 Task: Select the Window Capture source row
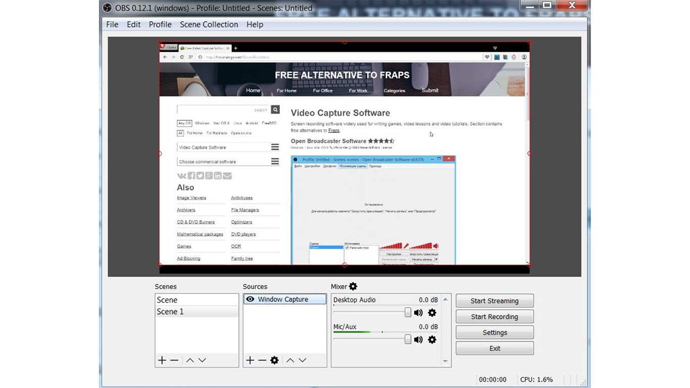click(285, 299)
